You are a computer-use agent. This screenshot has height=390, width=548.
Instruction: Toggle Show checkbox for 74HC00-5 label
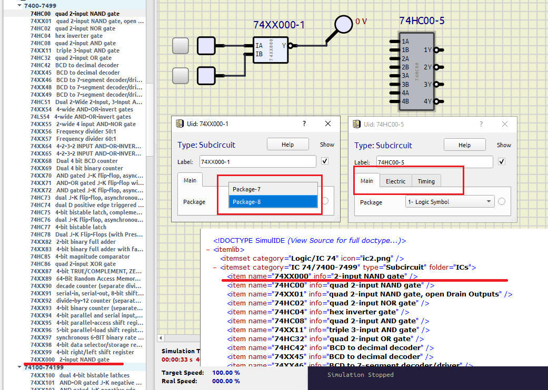click(x=502, y=161)
